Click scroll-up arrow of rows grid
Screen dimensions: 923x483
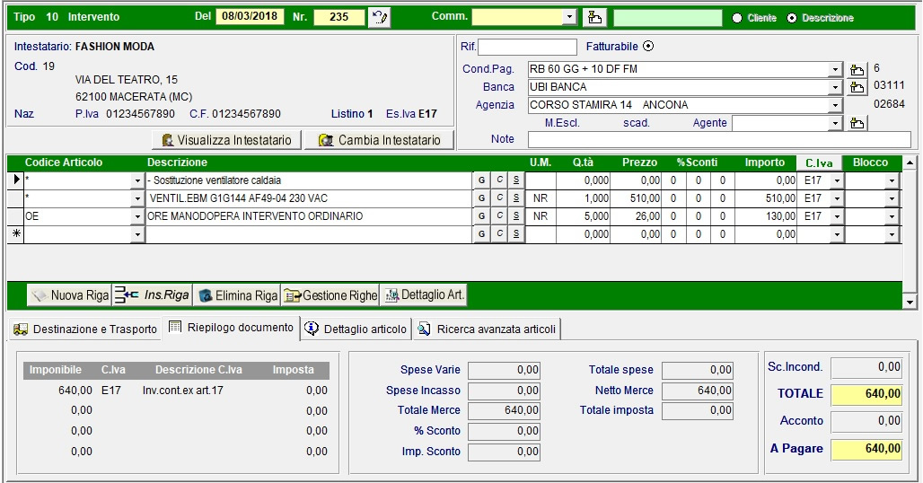910,163
